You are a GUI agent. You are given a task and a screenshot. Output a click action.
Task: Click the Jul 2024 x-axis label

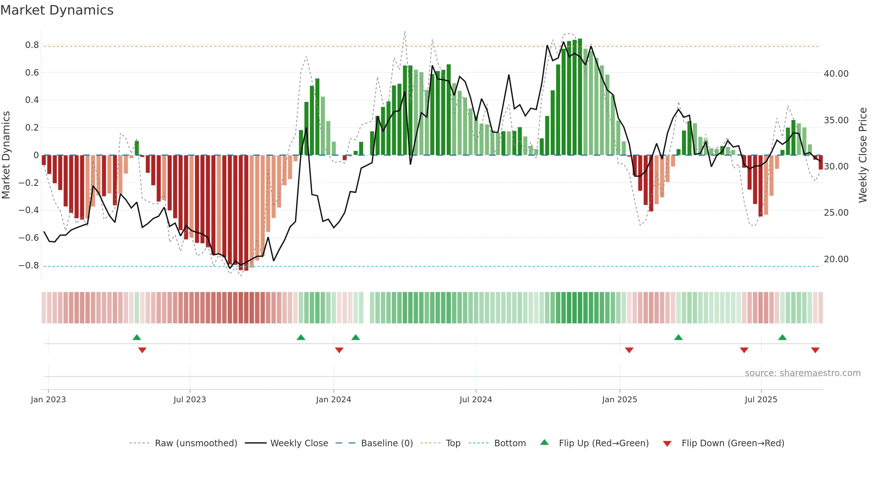pos(476,399)
